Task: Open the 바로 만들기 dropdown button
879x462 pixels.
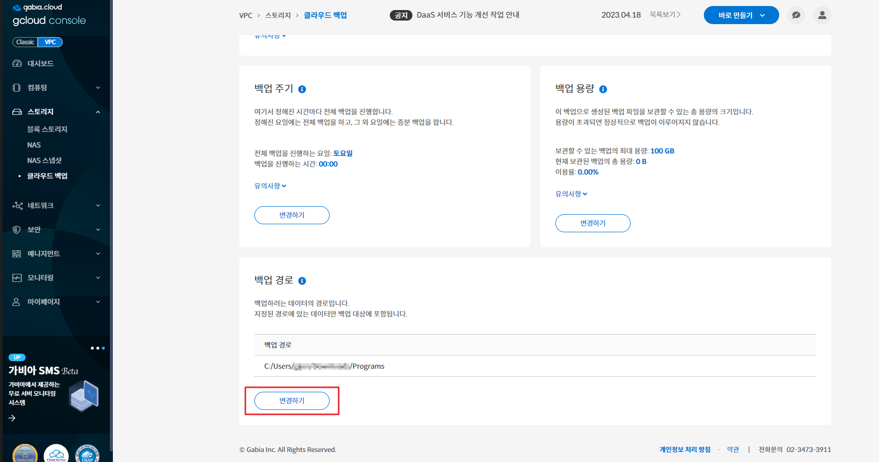Action: tap(741, 15)
